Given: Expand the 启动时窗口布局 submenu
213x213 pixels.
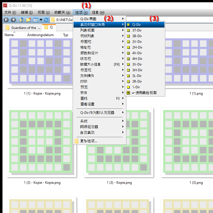Looking at the screenshot, I should (x=100, y=25).
